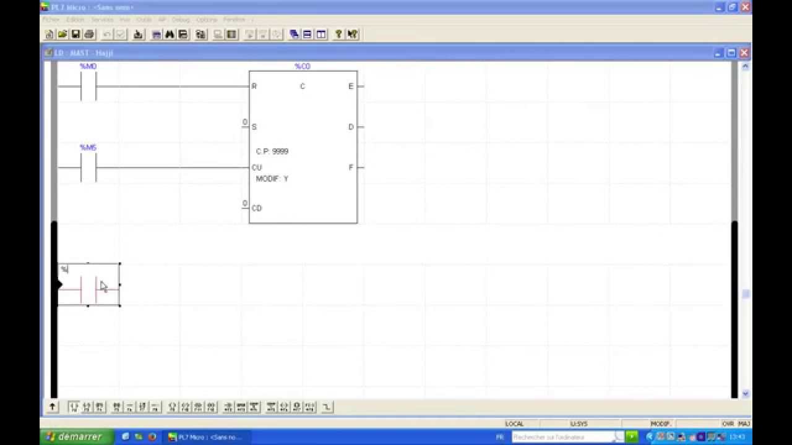Select the highlighted normally open contact tool

(x=74, y=407)
